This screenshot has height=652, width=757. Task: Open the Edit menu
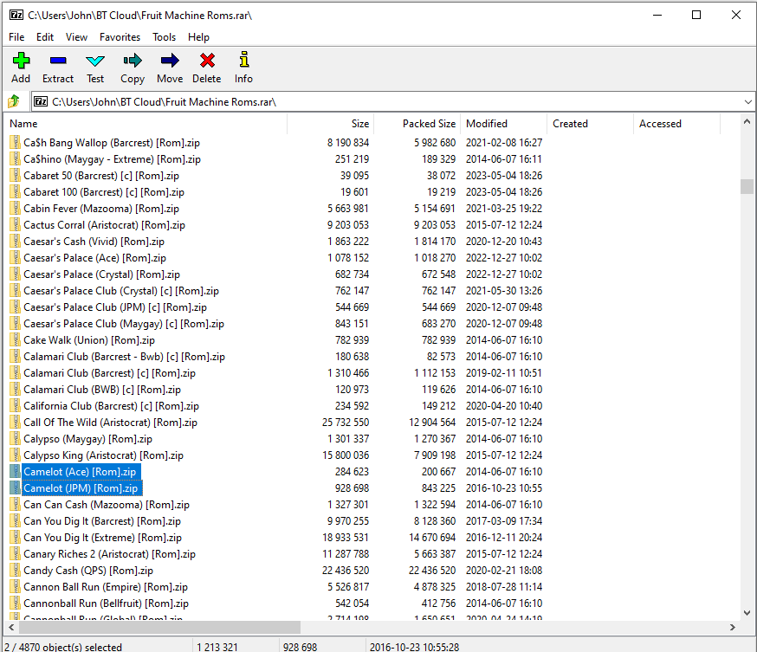pyautogui.click(x=45, y=37)
